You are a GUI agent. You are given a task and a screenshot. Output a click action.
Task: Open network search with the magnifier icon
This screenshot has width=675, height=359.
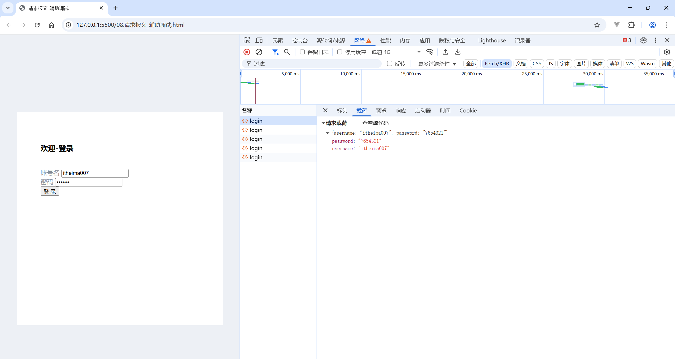(287, 52)
